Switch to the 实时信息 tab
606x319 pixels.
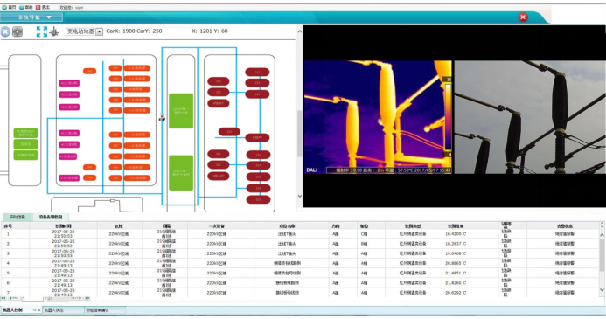point(17,217)
